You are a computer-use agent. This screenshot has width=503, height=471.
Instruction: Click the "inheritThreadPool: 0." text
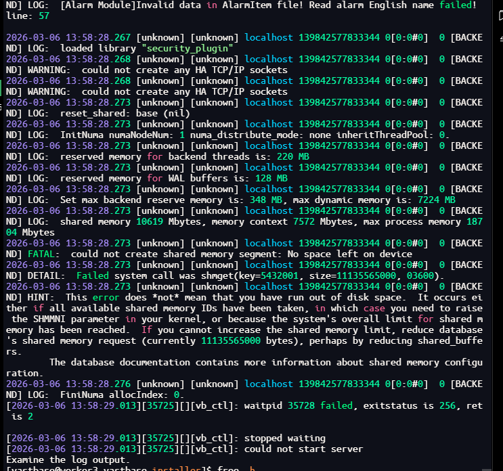coord(393,135)
